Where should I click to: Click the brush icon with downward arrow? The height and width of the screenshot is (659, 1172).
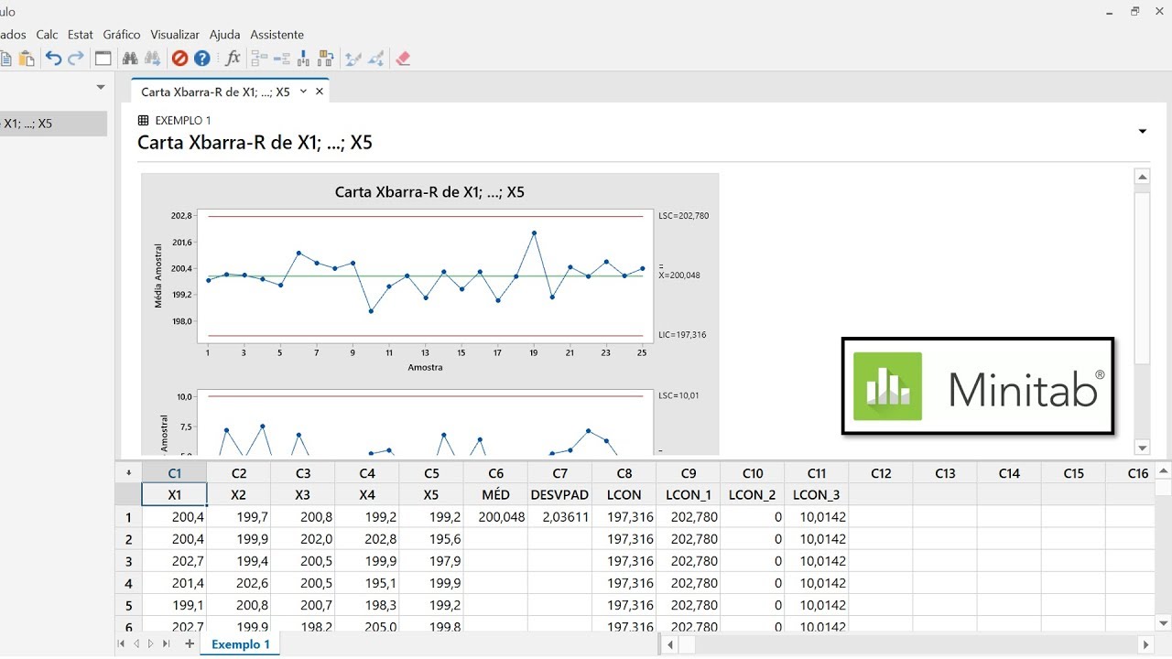[375, 59]
